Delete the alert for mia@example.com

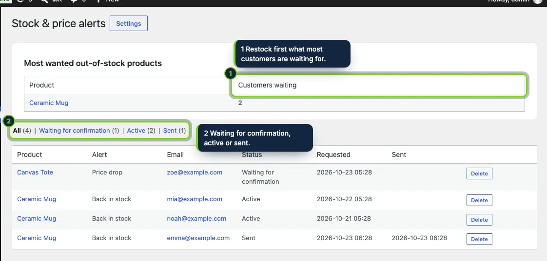[479, 200]
